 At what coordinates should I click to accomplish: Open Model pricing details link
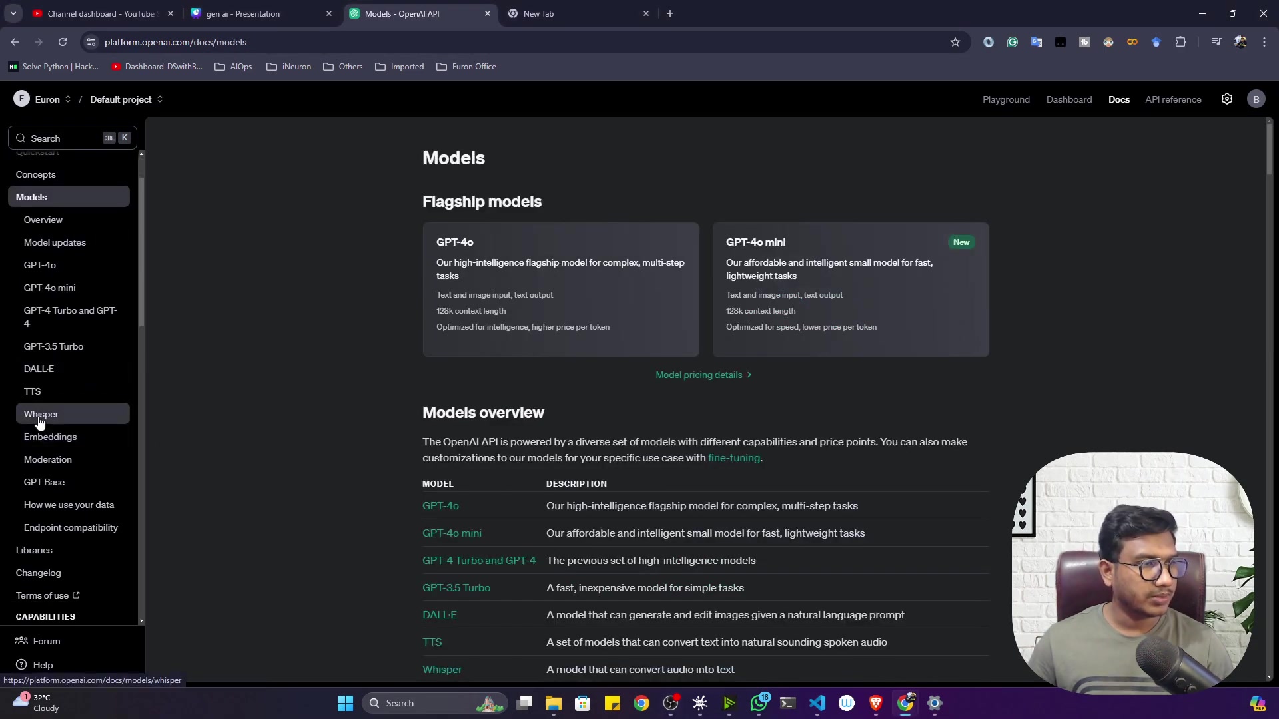click(x=703, y=375)
